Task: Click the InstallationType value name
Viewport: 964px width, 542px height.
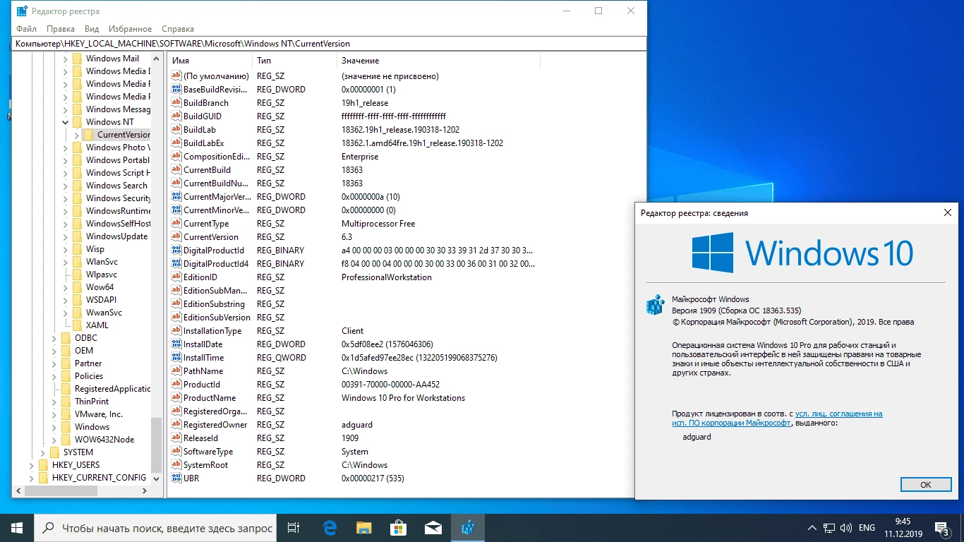Action: pyautogui.click(x=212, y=331)
